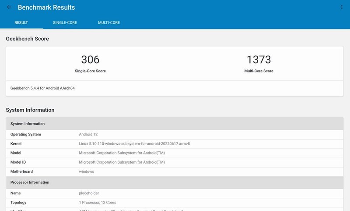
Task: Select the Model ID row's Microsoft Corporation value
Action: pos(122,162)
